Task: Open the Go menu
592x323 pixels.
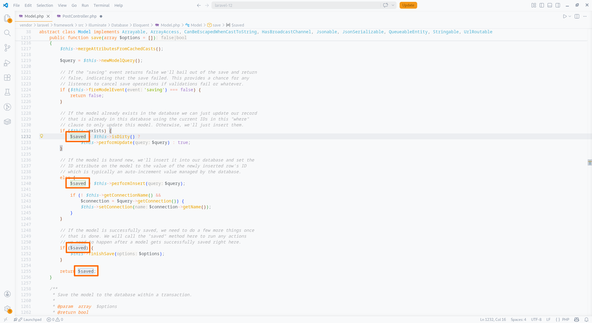Action: point(74,5)
